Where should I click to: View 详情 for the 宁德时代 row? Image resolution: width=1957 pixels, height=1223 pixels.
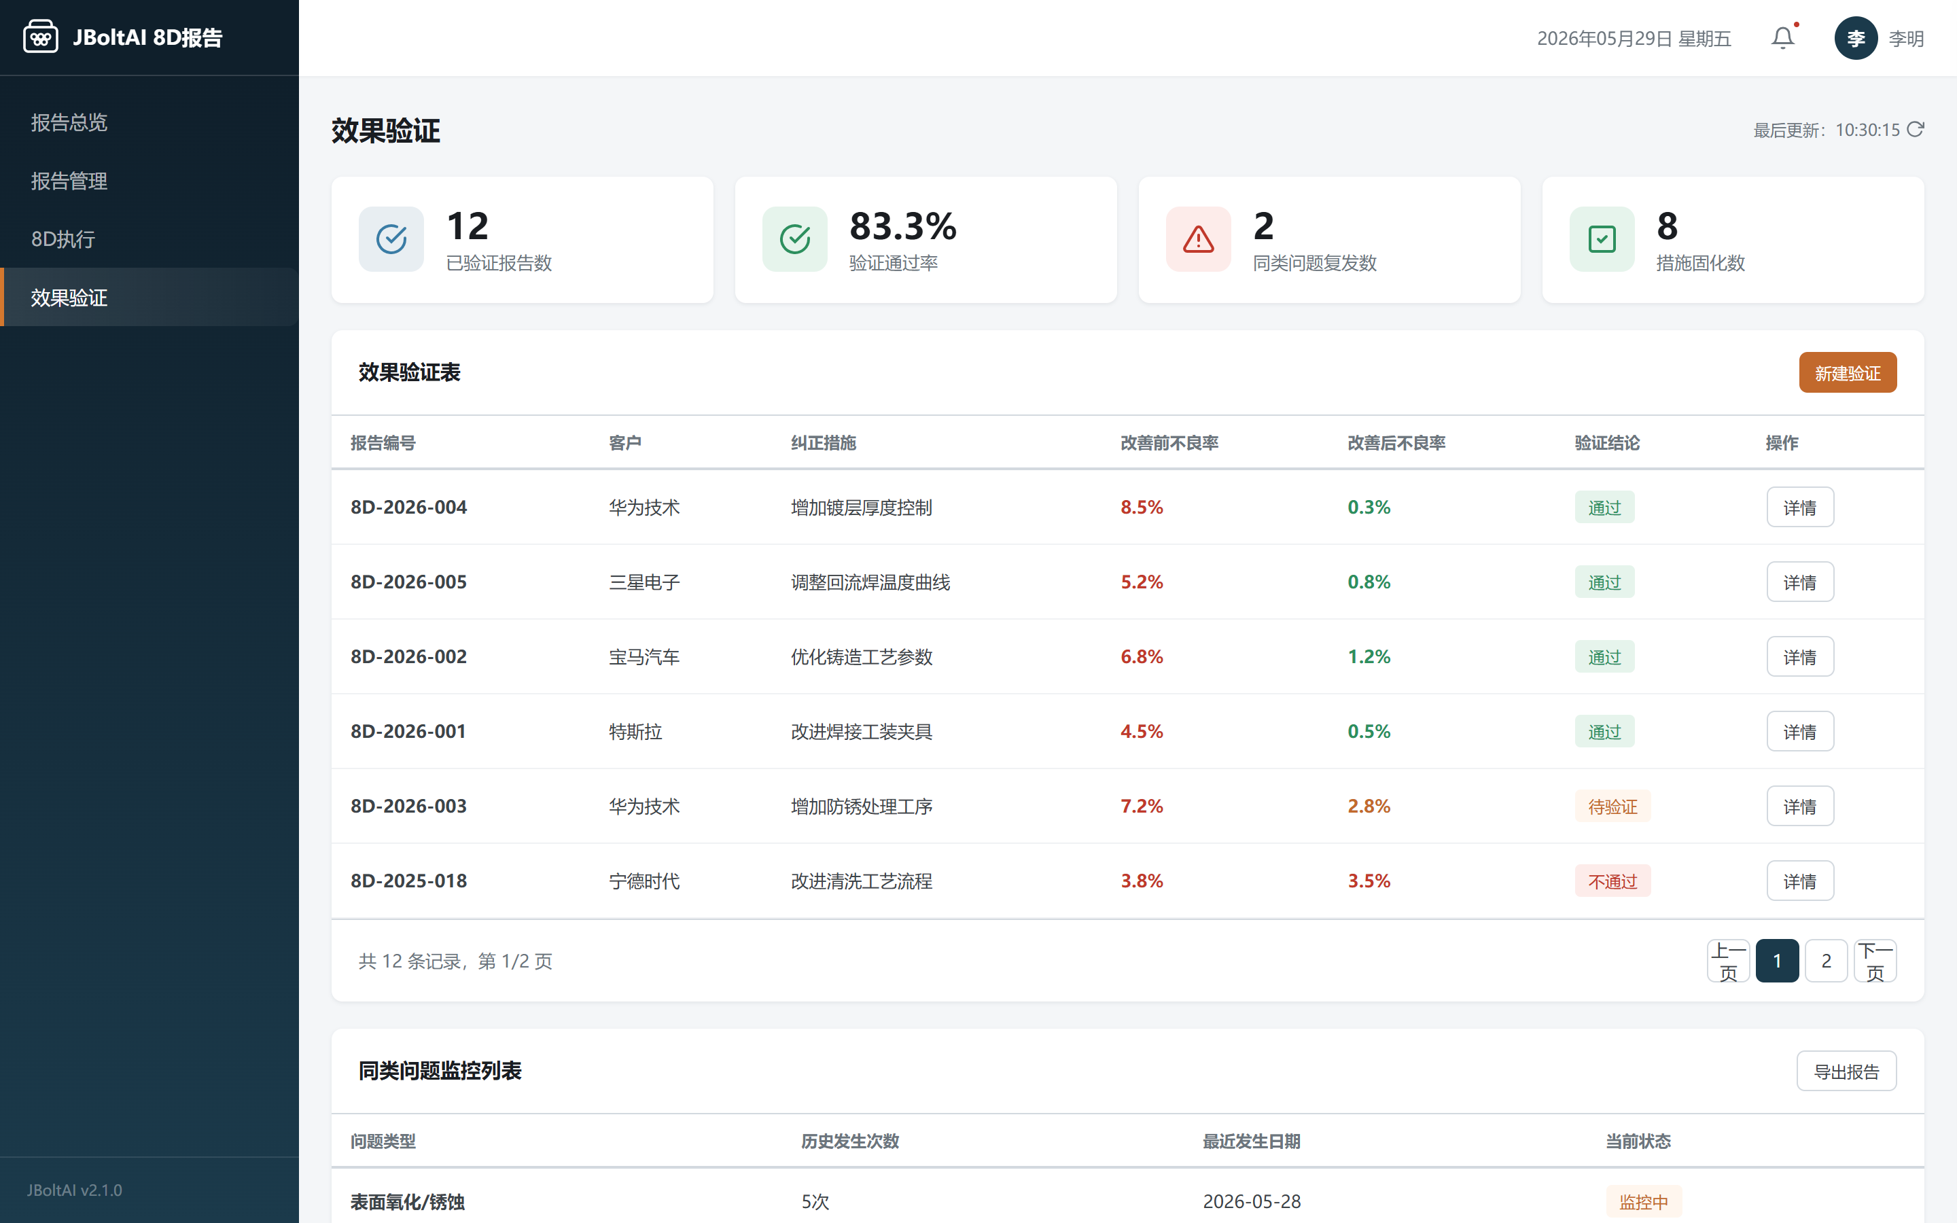coord(1799,881)
